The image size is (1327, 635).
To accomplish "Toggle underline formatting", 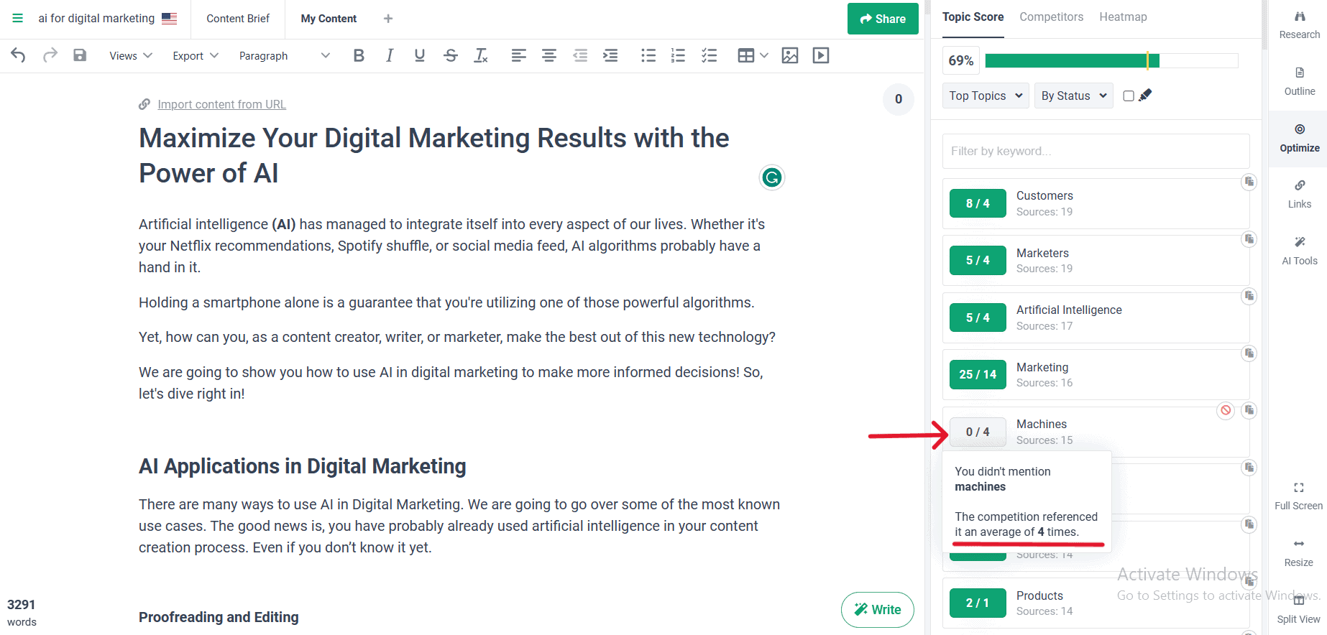I will (x=420, y=55).
